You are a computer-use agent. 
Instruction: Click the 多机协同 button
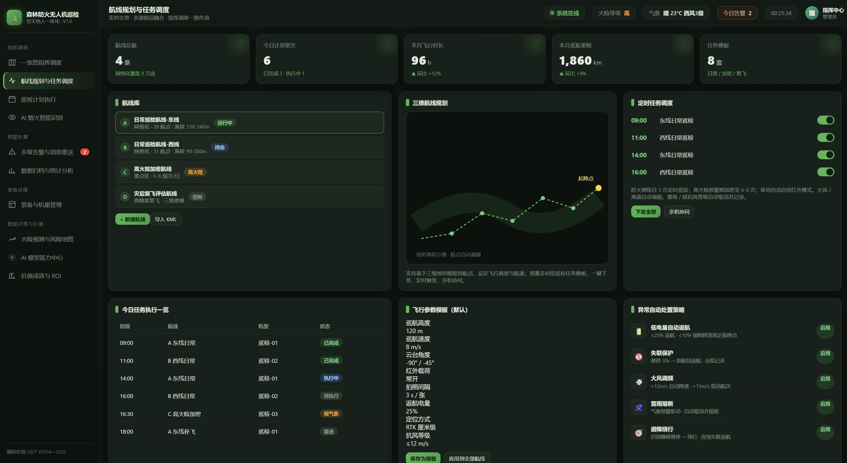(679, 212)
